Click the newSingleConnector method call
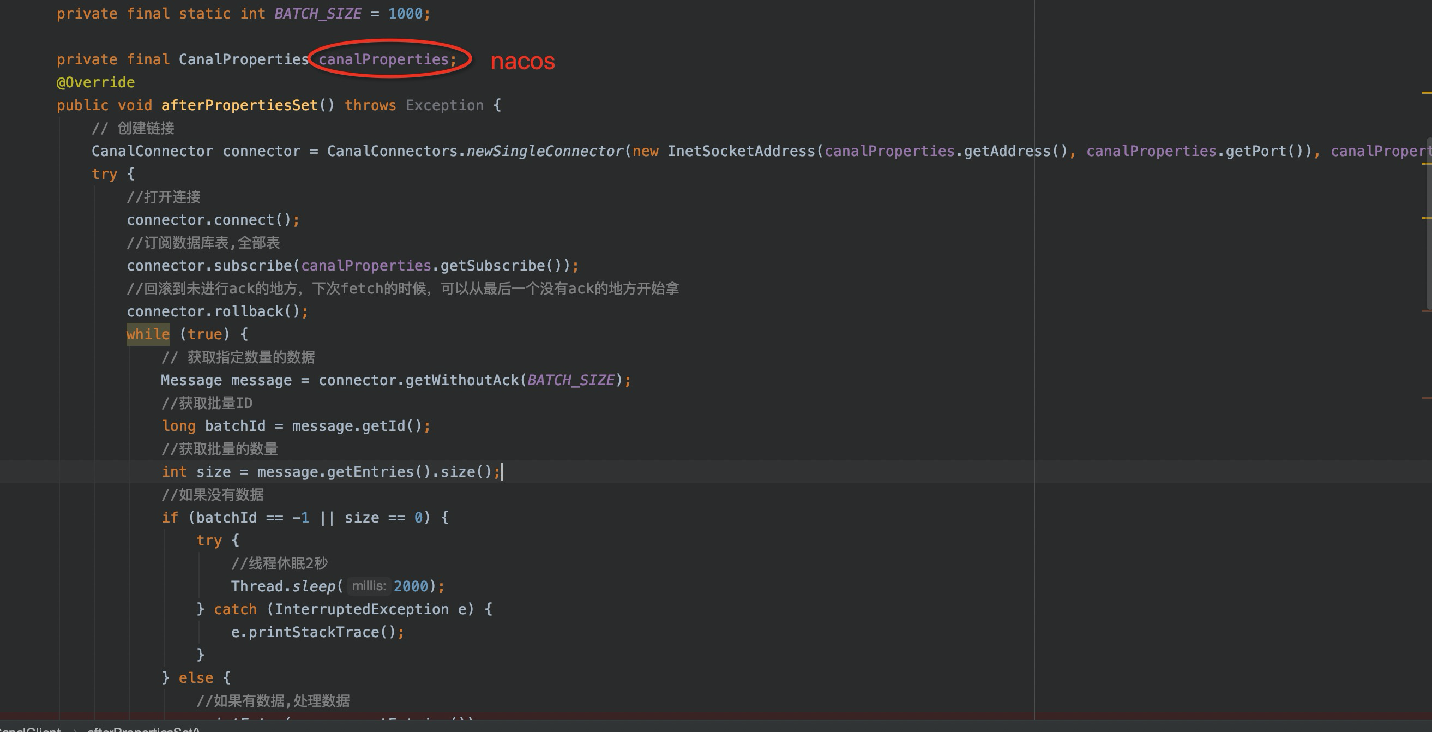1432x732 pixels. tap(545, 151)
